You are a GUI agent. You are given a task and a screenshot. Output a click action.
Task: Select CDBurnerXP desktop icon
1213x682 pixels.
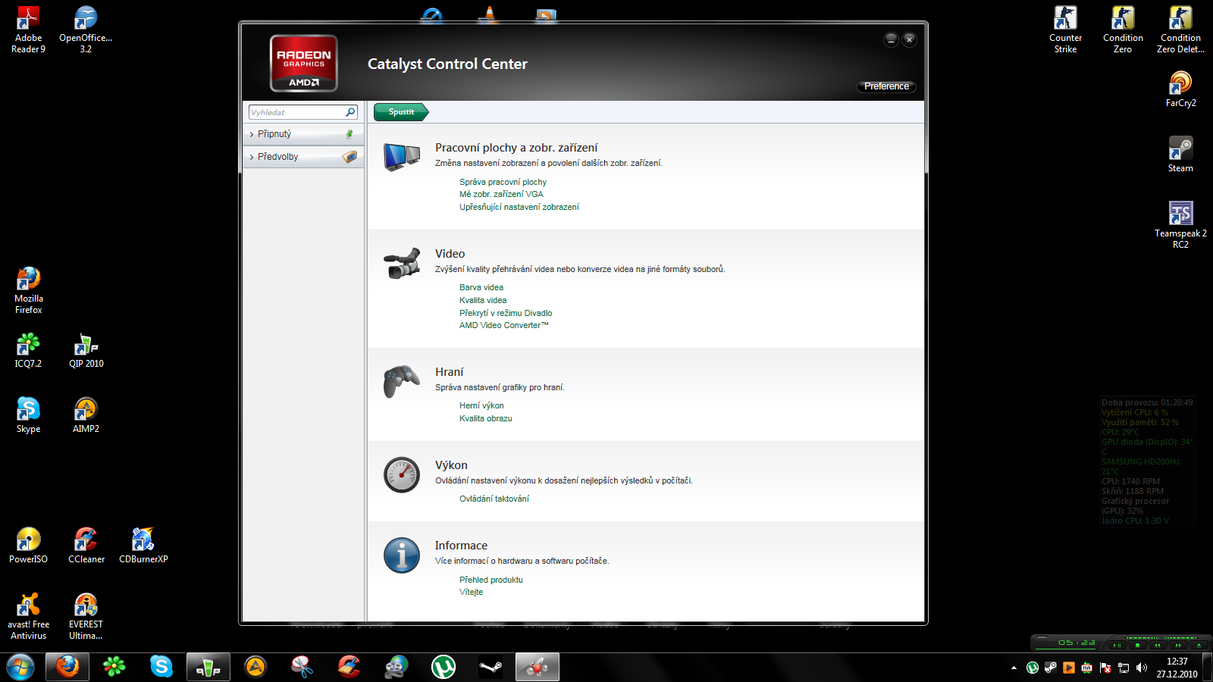tap(143, 546)
